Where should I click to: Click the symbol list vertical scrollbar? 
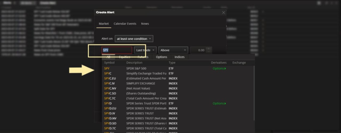coord(254,93)
